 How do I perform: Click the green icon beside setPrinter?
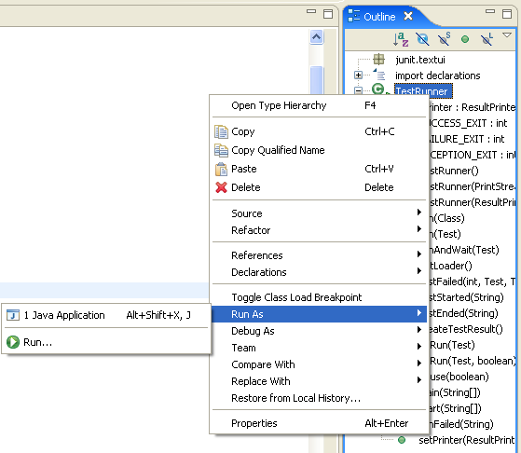402,440
